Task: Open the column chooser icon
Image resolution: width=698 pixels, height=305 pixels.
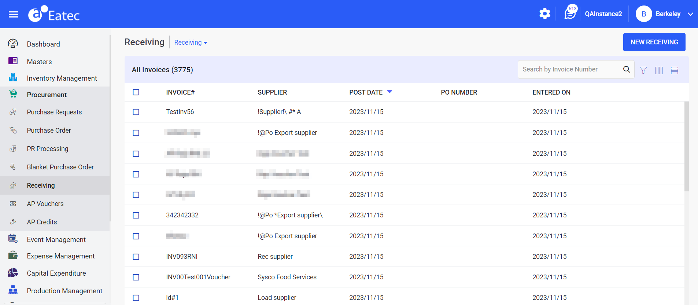Action: 659,70
